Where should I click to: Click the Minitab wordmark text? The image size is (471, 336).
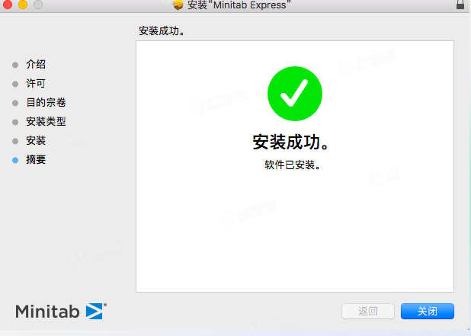(x=47, y=312)
